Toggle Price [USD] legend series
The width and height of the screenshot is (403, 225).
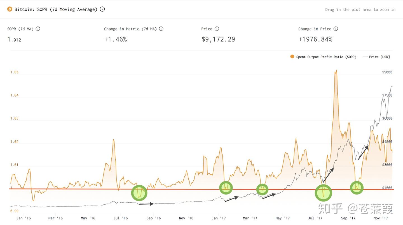point(379,57)
